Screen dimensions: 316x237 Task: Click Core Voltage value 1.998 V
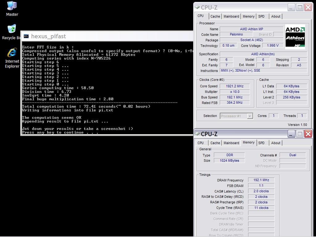pyautogui.click(x=273, y=46)
